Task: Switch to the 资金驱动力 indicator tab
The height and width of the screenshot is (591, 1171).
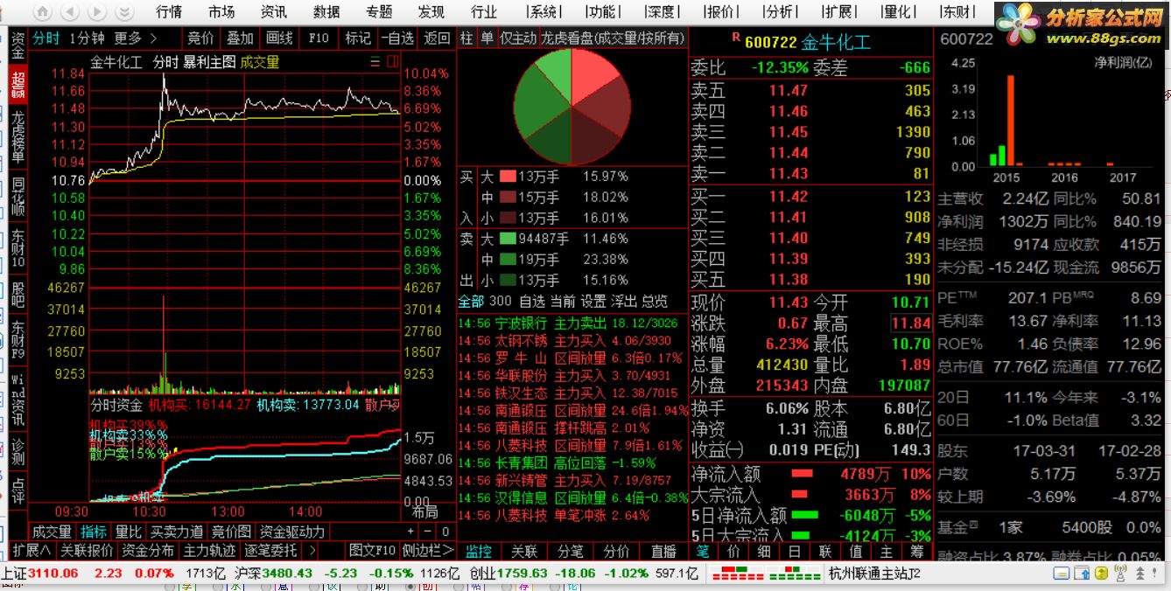Action: [291, 532]
